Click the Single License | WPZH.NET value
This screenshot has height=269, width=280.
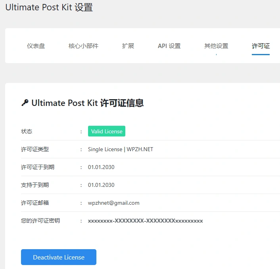pos(121,149)
